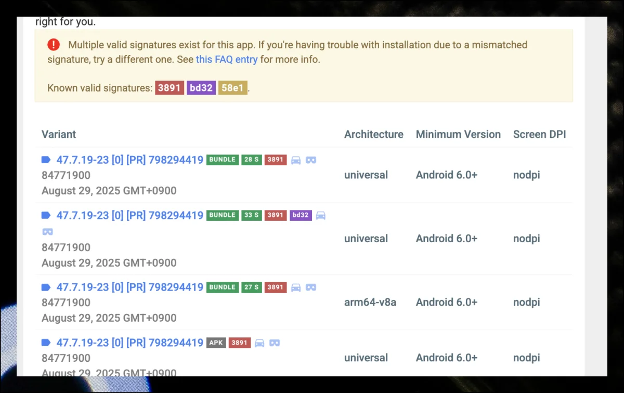Click the car icon in the APK row
The height and width of the screenshot is (393, 624).
coord(259,343)
